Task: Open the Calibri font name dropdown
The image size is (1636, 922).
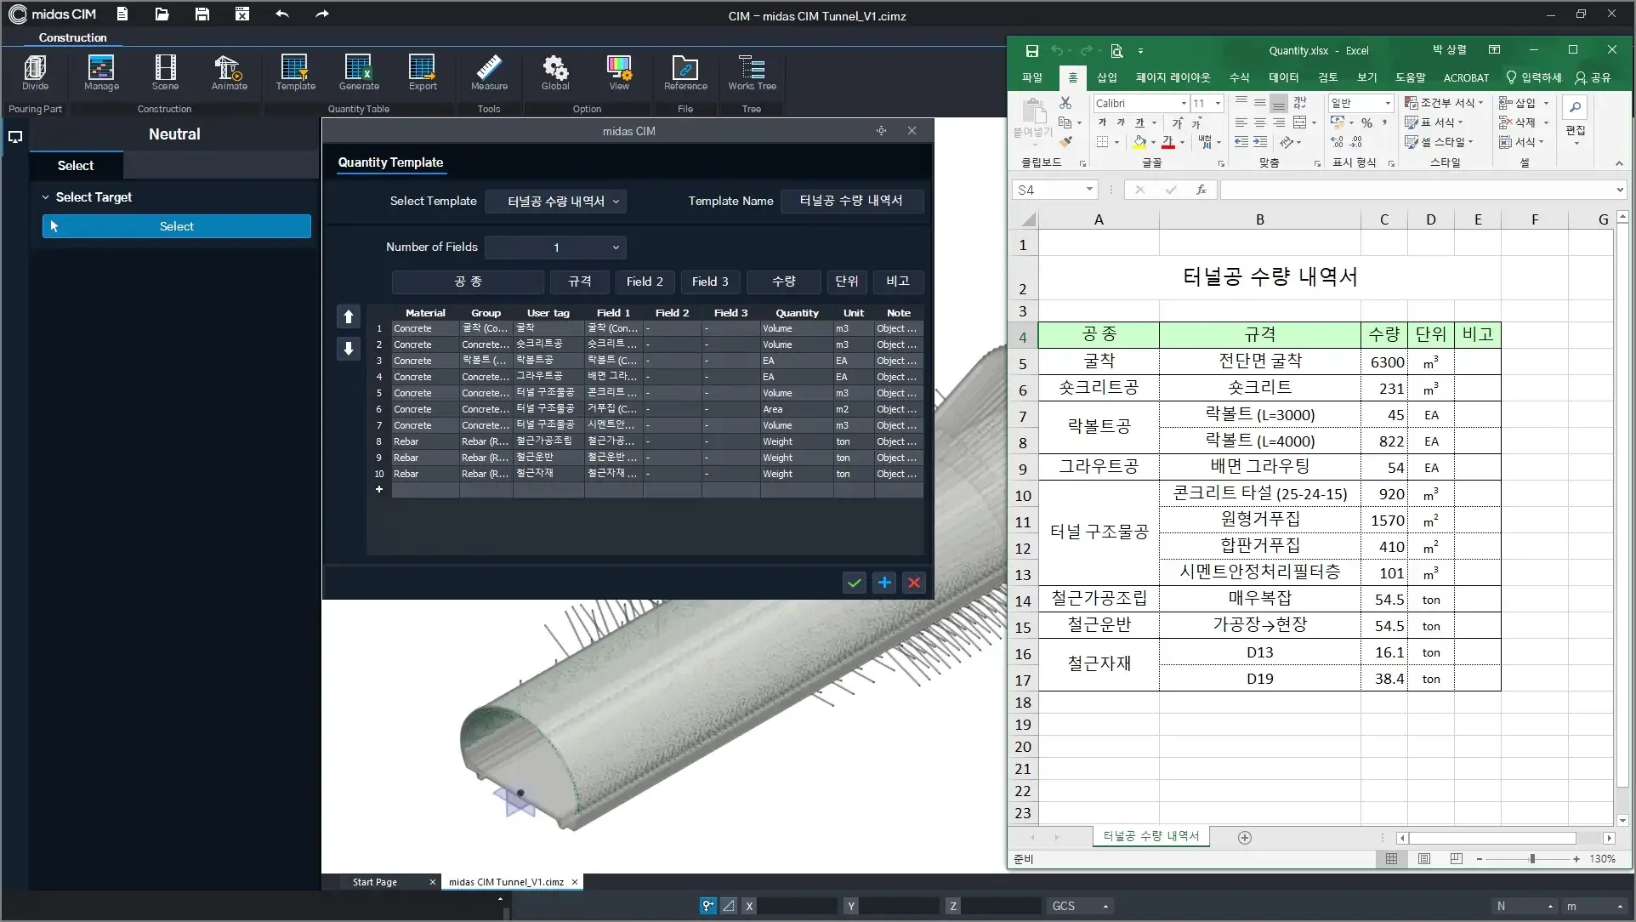Action: [1183, 103]
